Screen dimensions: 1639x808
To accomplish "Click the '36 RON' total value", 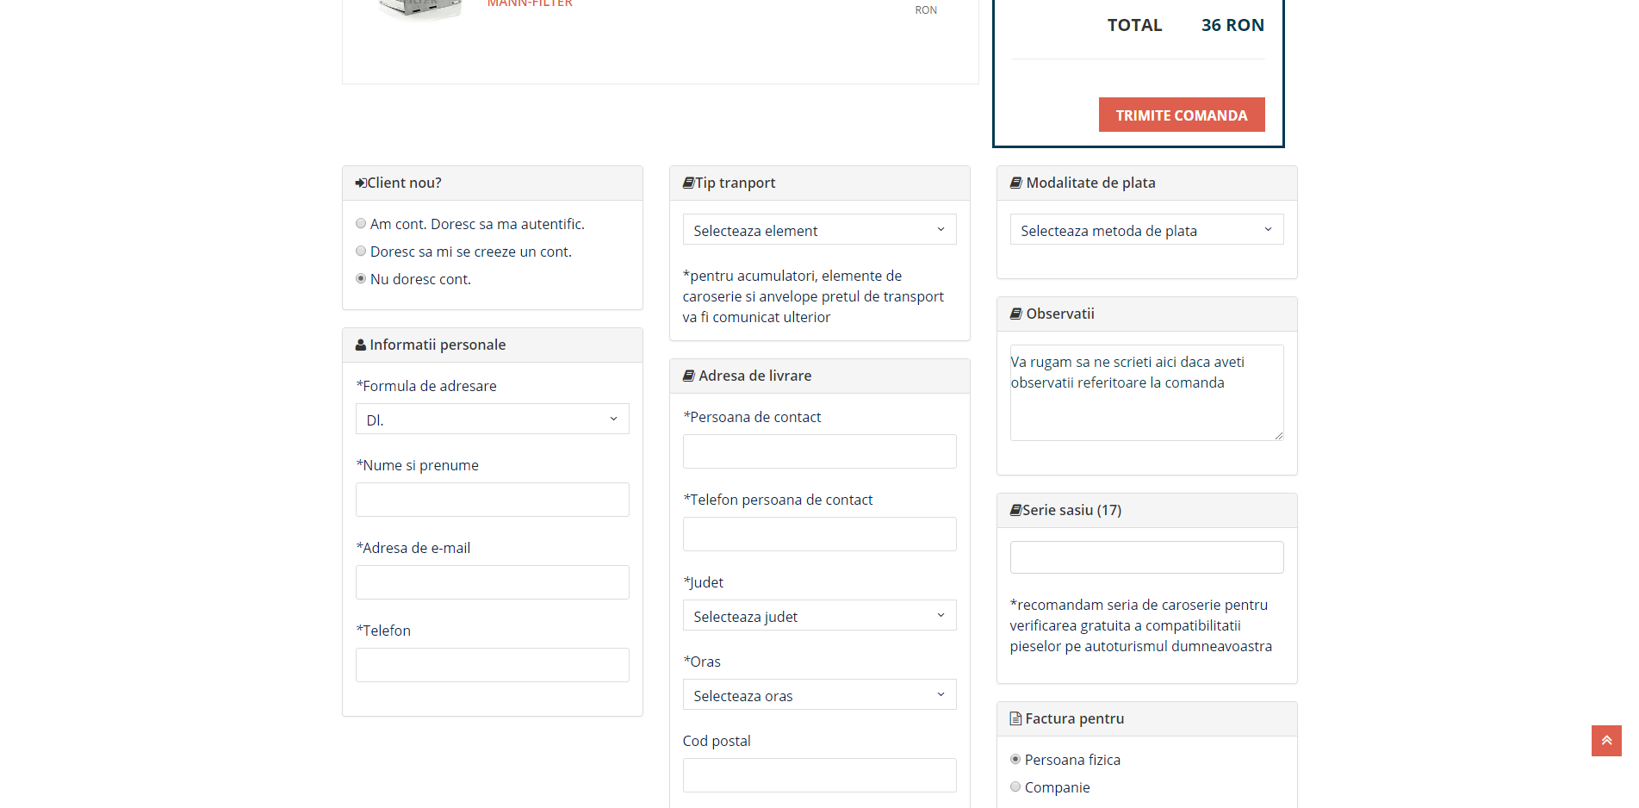I will click(x=1232, y=25).
